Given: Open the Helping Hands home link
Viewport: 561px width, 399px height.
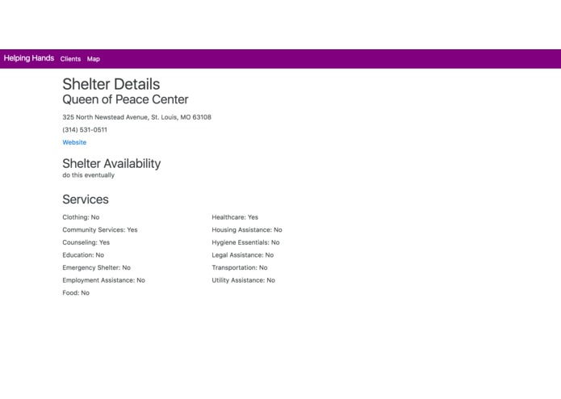Looking at the screenshot, I should (x=29, y=58).
